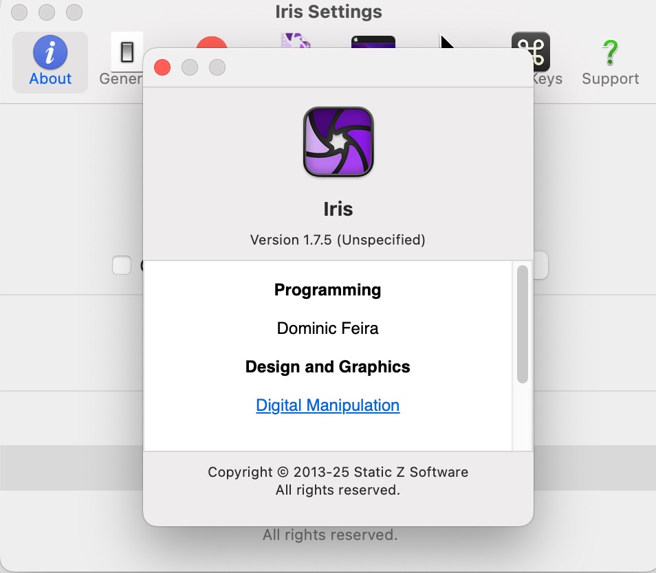
Task: Click the Iris Settings window title
Action: (x=329, y=12)
